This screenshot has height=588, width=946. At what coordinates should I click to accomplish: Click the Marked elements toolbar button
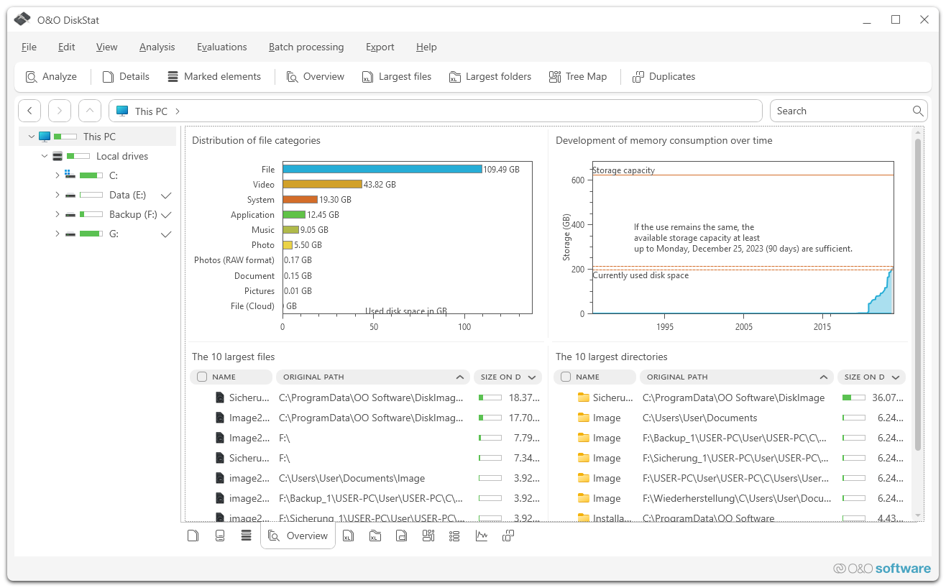coord(214,76)
